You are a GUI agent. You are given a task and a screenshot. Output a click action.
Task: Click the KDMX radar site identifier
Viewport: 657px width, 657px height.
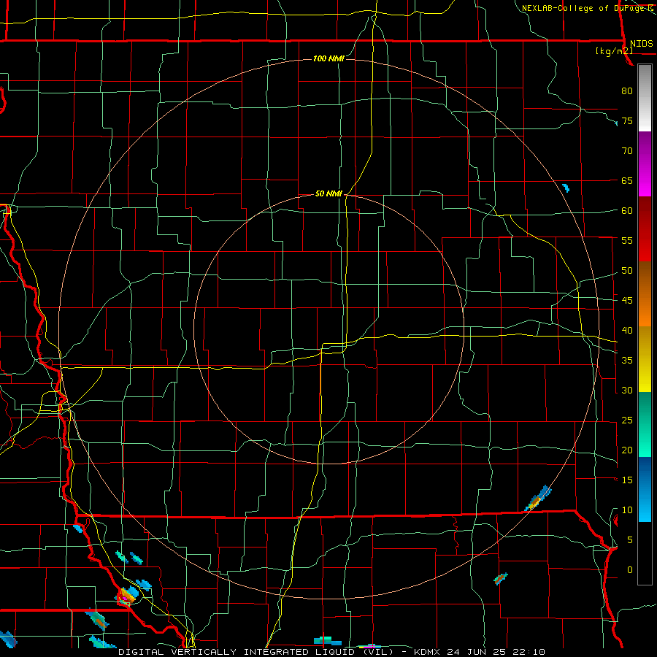[x=427, y=652]
